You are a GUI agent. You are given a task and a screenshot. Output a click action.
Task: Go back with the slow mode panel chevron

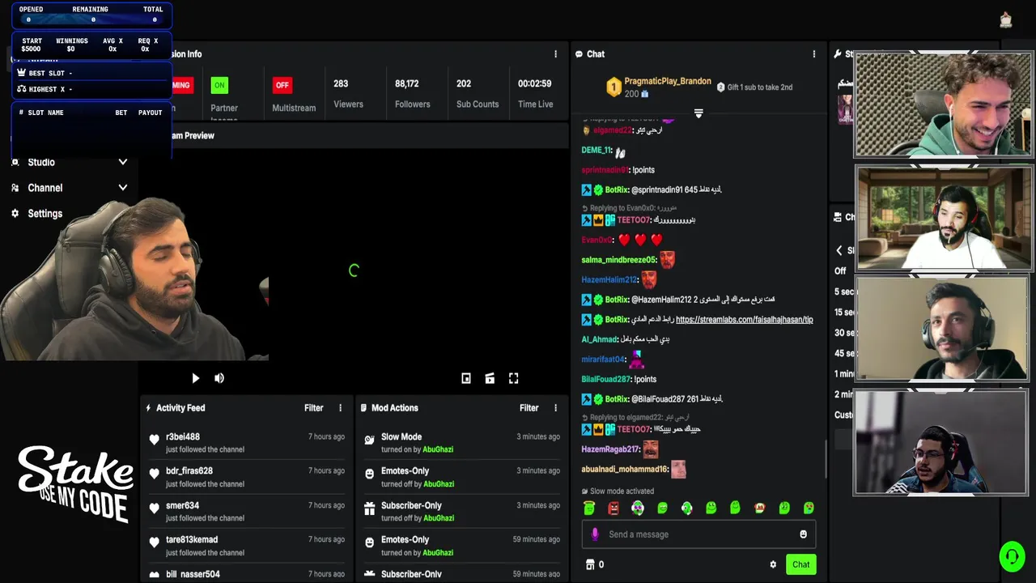tap(839, 251)
